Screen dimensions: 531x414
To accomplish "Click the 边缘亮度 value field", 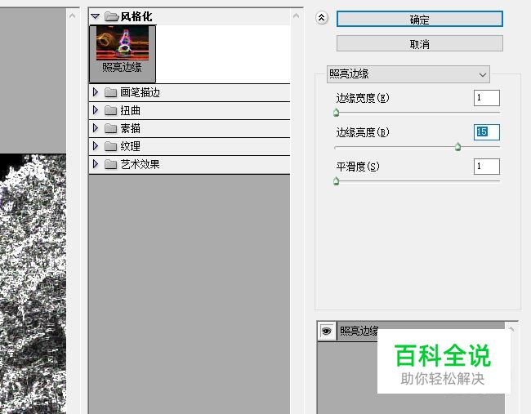I will (x=486, y=132).
